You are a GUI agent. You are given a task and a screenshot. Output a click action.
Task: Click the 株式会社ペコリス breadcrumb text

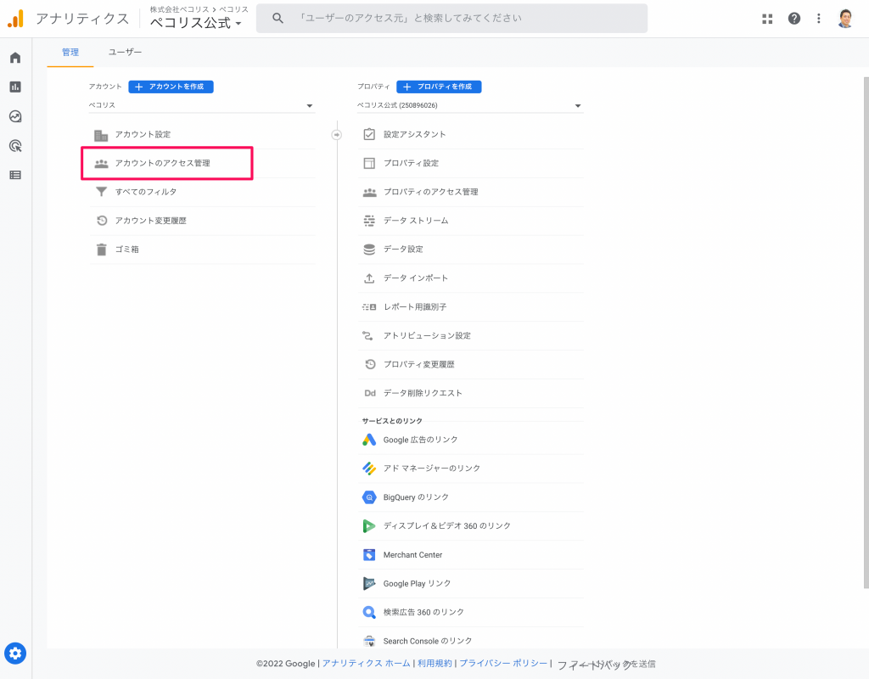pyautogui.click(x=180, y=9)
